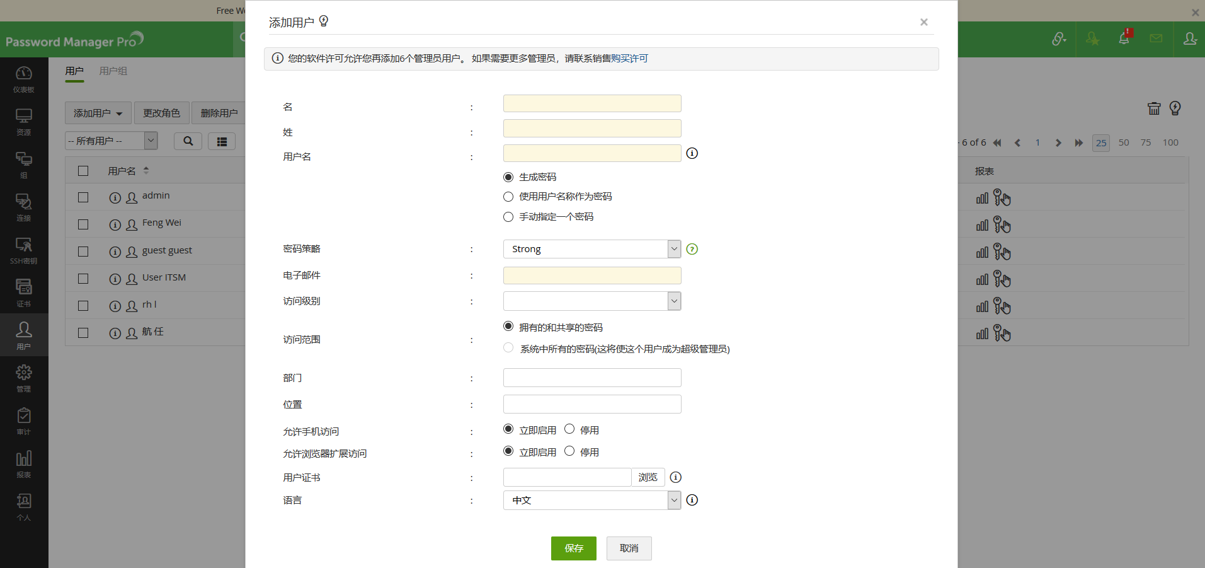Tick the select-all checkbox in table header

pos(83,171)
